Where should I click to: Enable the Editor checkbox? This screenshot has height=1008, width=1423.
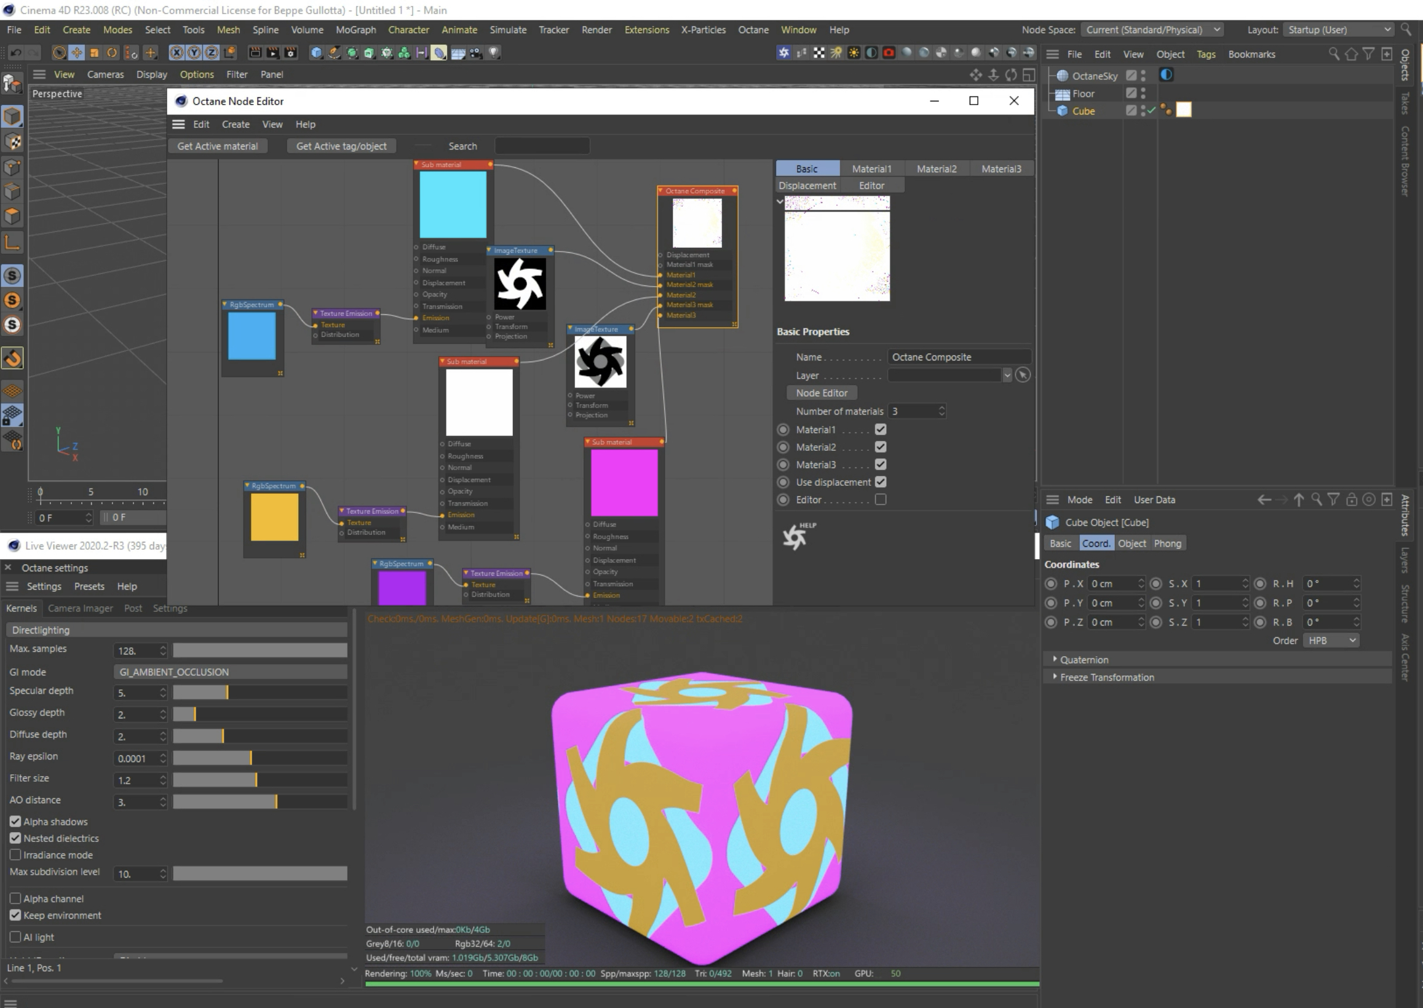880,499
